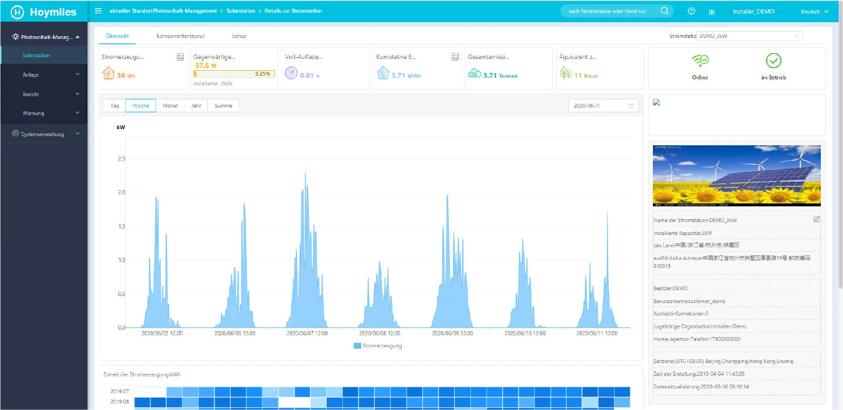This screenshot has width=843, height=410.
Task: Click the 2020-06-11 date input
Action: (603, 106)
